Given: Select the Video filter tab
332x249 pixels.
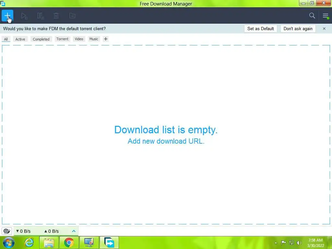Looking at the screenshot, I should point(79,39).
